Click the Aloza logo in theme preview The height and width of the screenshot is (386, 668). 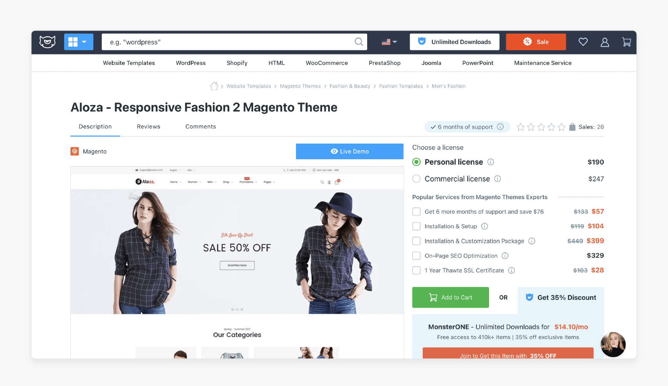tap(145, 182)
